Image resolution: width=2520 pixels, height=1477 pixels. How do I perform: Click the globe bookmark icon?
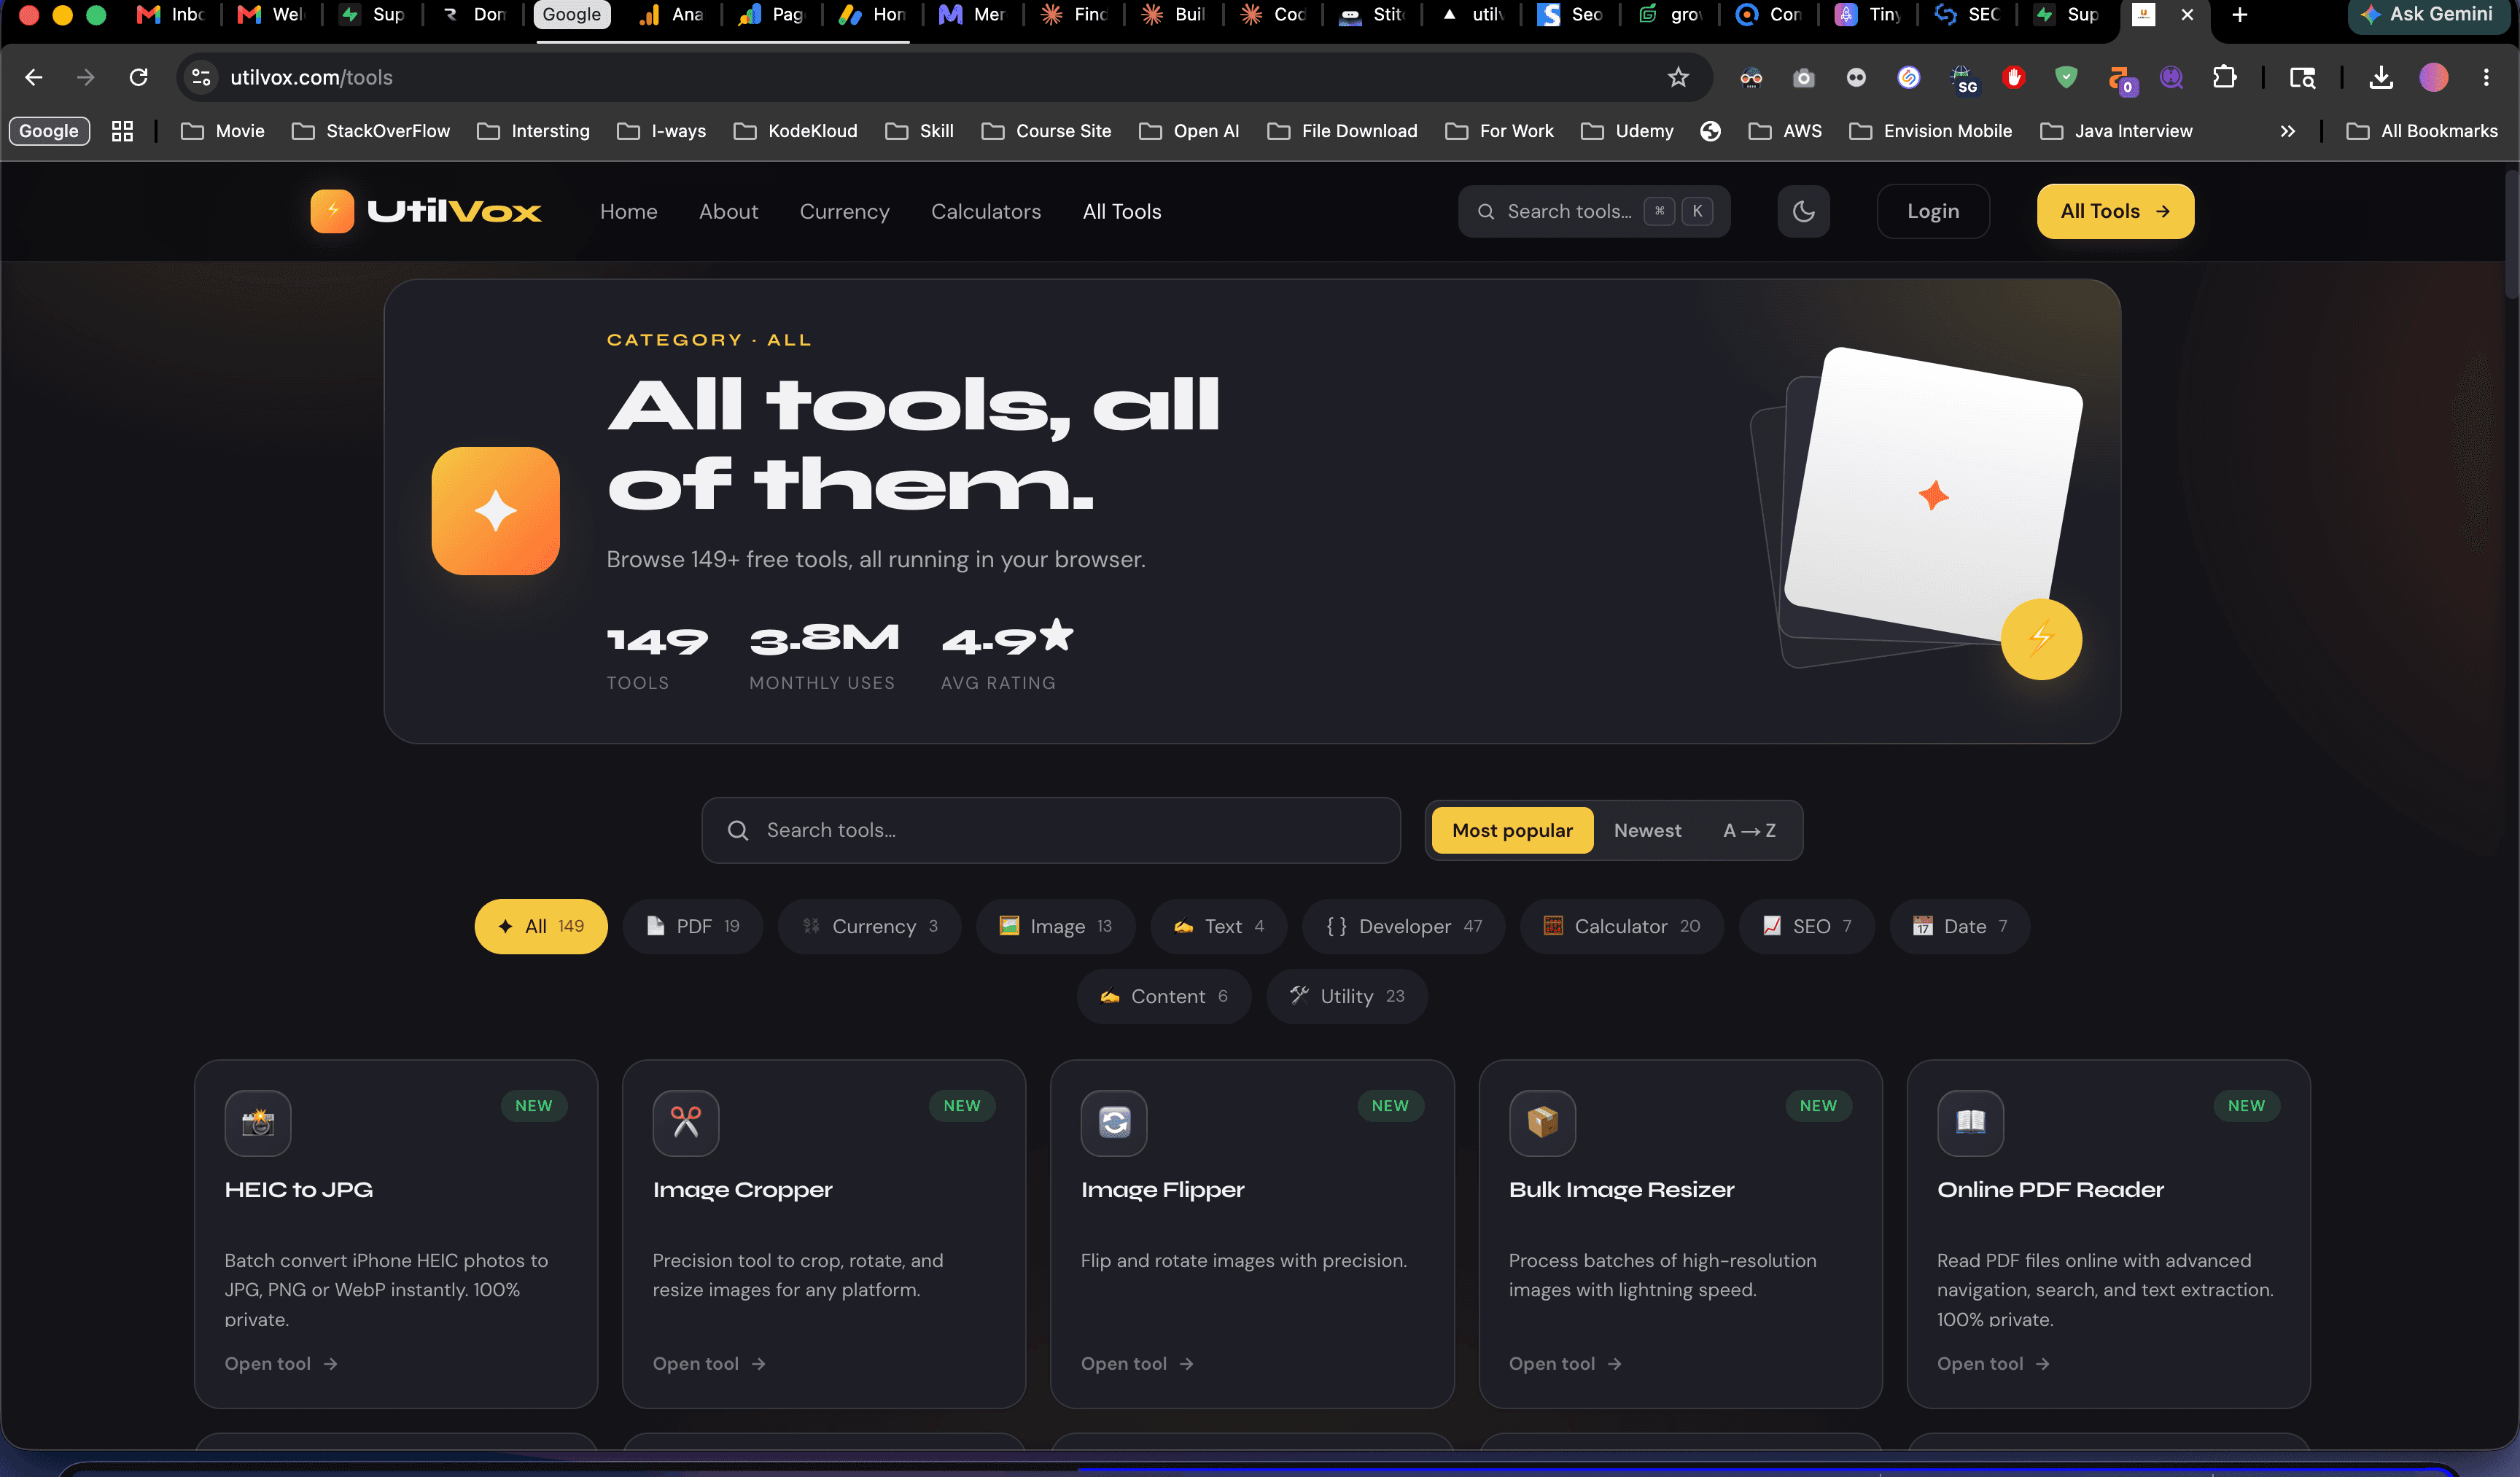[x=1710, y=131]
